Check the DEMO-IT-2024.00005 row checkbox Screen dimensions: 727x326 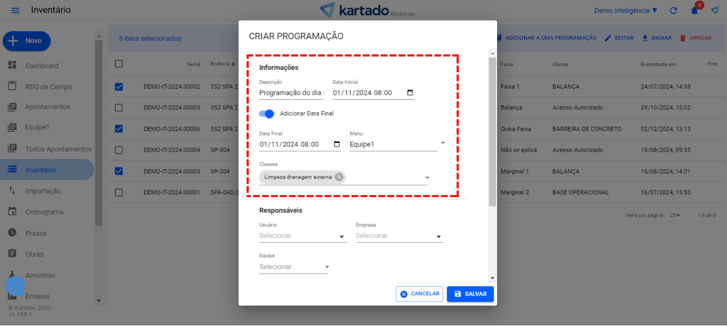point(119,108)
